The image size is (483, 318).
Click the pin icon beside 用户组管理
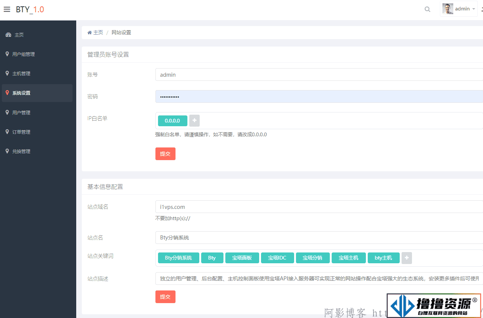click(x=7, y=54)
